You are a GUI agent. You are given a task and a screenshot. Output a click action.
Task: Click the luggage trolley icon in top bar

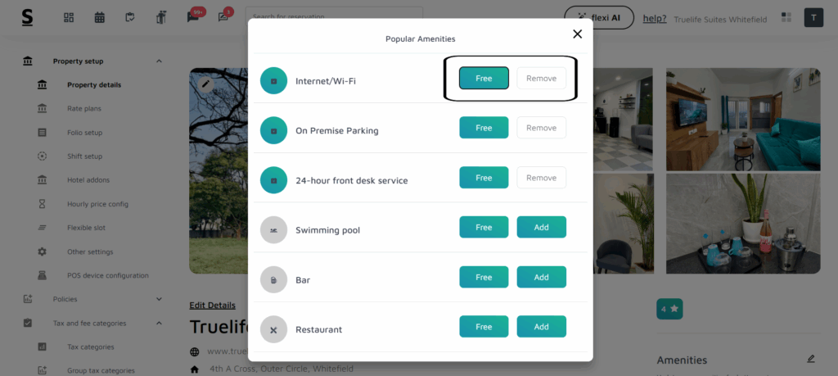[x=160, y=17]
